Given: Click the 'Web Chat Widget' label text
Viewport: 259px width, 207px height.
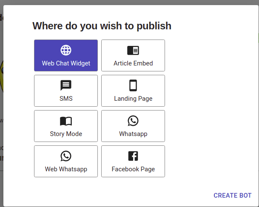Looking at the screenshot, I should pos(66,63).
